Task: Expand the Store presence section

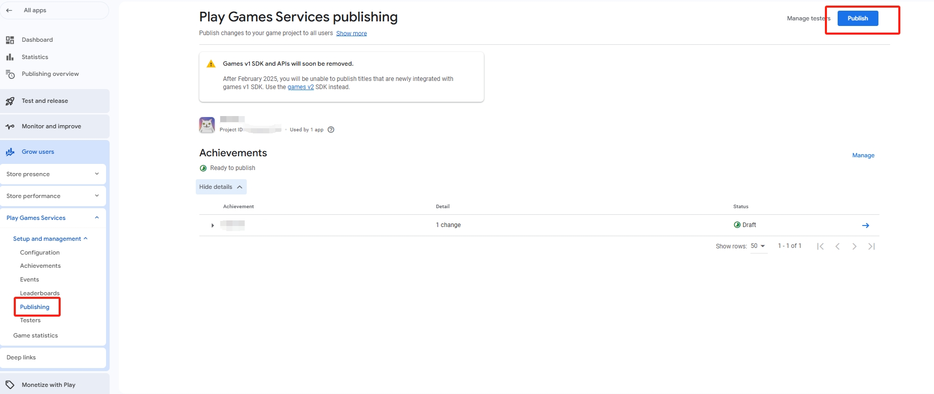Action: (x=53, y=174)
